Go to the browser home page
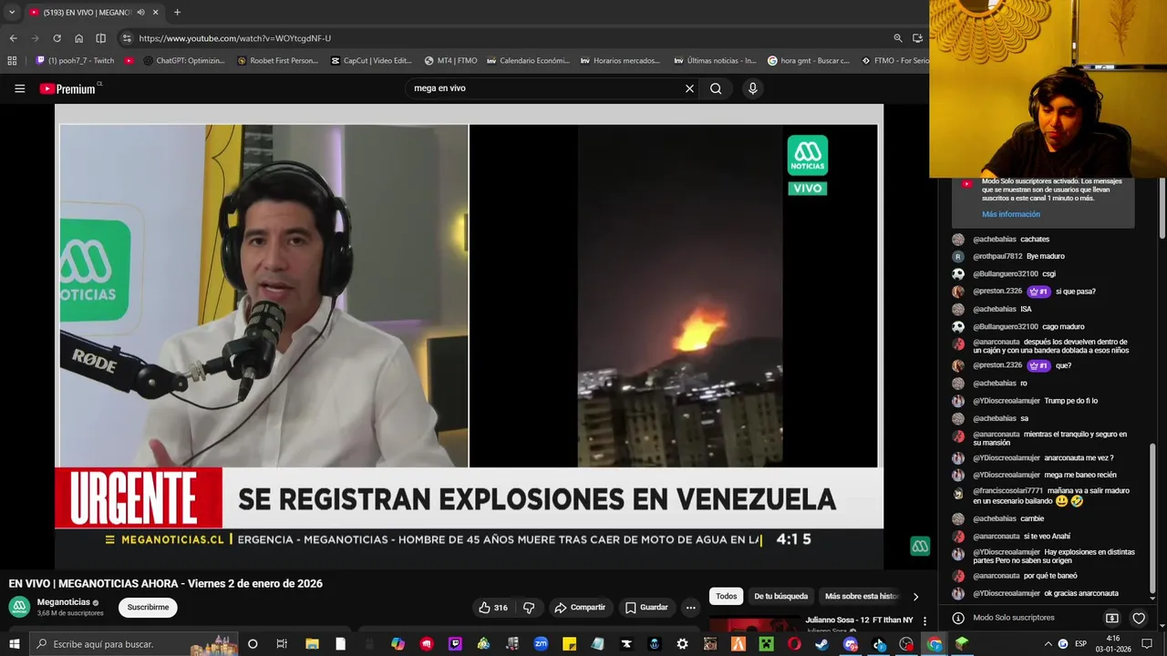Viewport: 1167px width, 656px height. pos(79,38)
